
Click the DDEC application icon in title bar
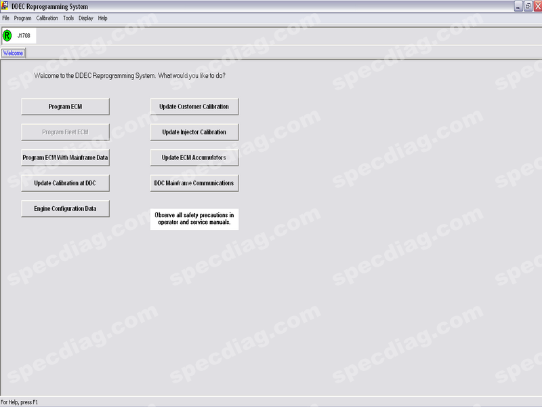click(x=5, y=6)
